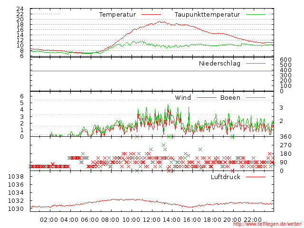Click the Wind legend label
304x228 pixels.
183,97
